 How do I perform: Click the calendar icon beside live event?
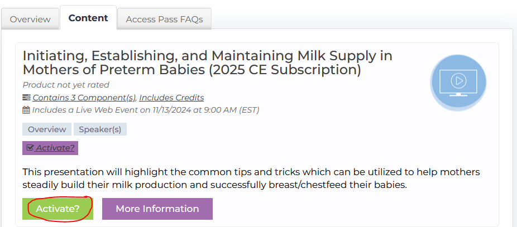point(26,110)
